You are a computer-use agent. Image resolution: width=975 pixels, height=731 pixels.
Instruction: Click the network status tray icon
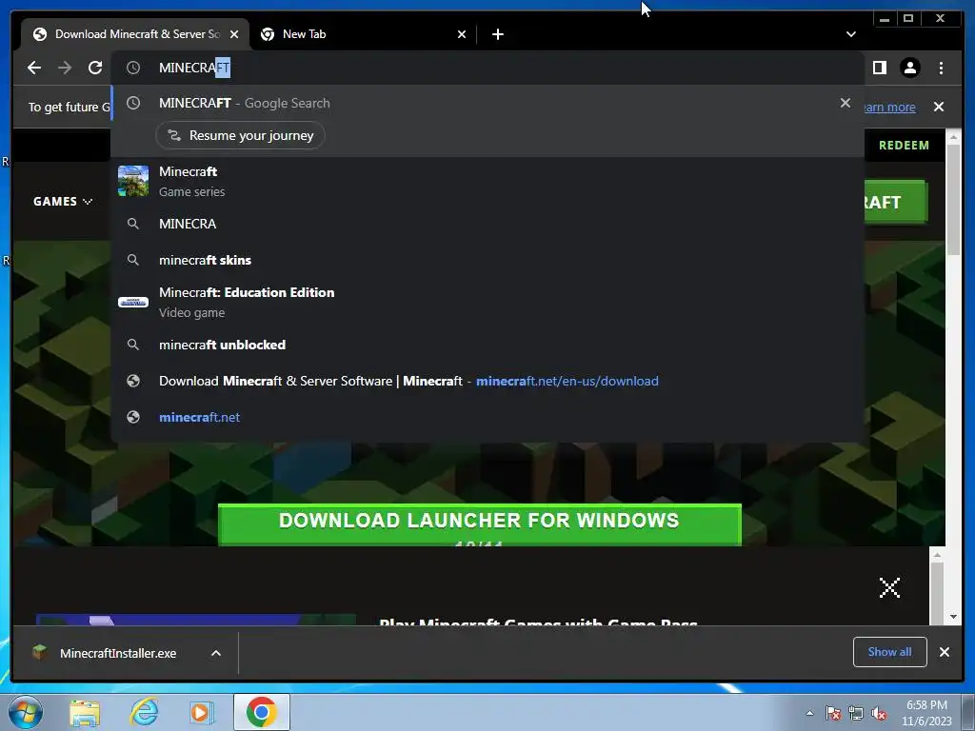tap(856, 713)
